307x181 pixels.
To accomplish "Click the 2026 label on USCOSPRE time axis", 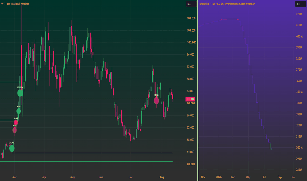I will click(x=219, y=177).
